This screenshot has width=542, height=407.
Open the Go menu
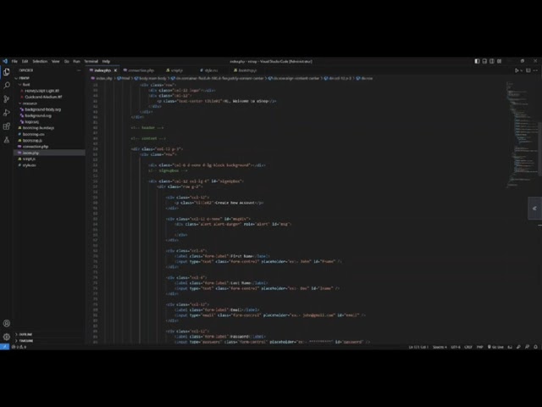pyautogui.click(x=66, y=61)
